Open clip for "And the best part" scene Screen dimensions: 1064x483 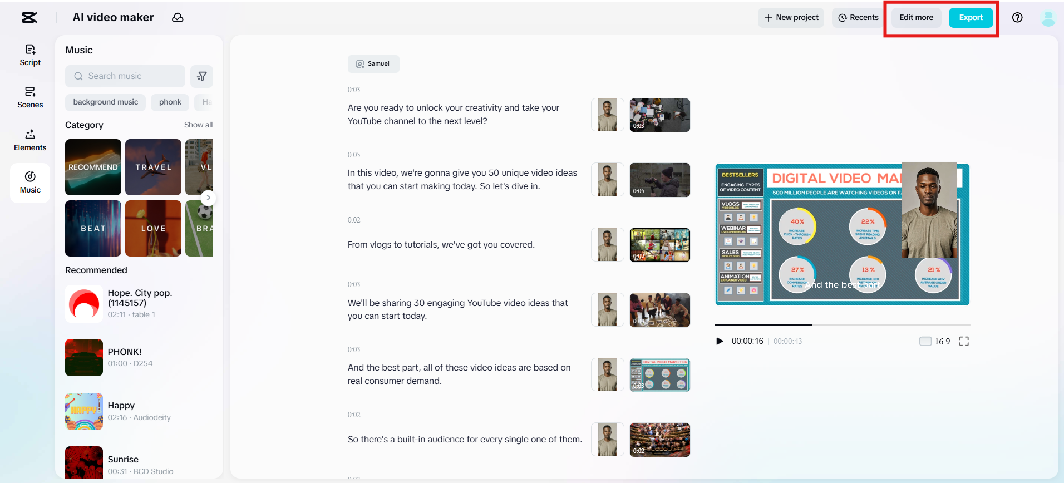pyautogui.click(x=660, y=375)
